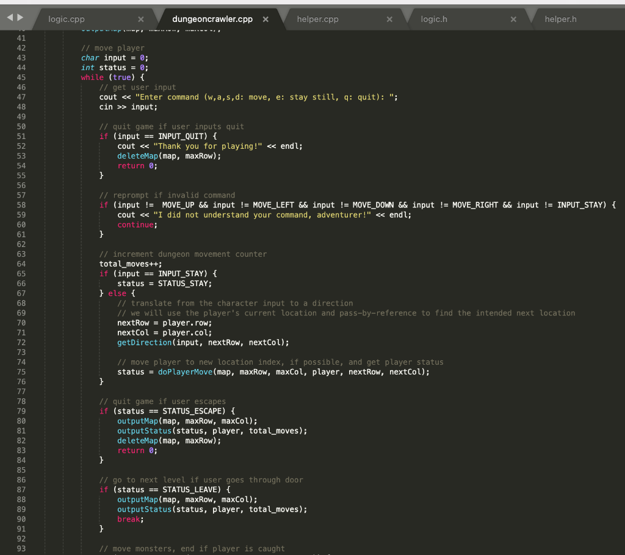Close the logic.h tab

click(513, 20)
